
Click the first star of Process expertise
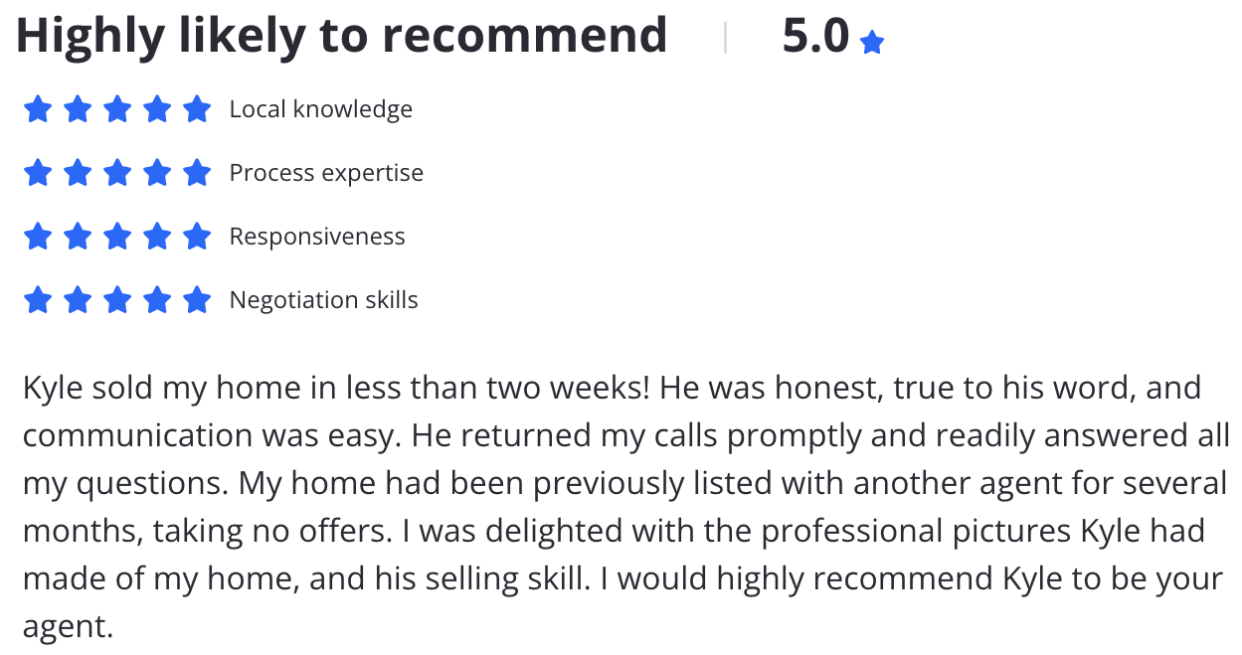click(38, 173)
